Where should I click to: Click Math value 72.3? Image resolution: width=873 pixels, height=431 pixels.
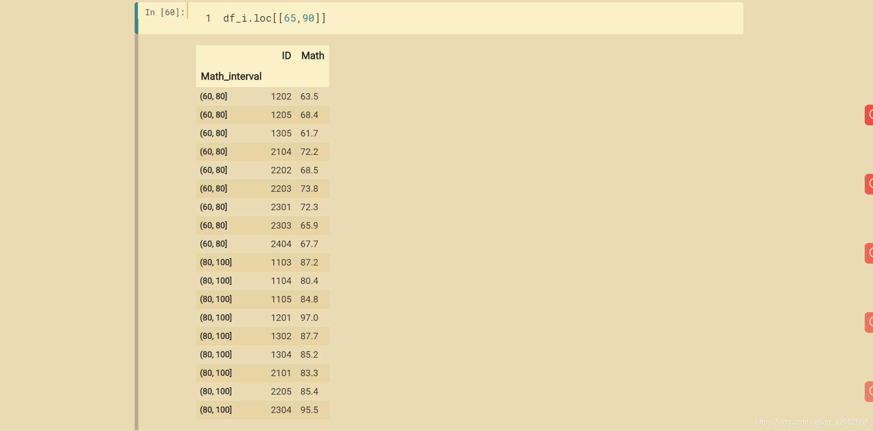pyautogui.click(x=309, y=207)
